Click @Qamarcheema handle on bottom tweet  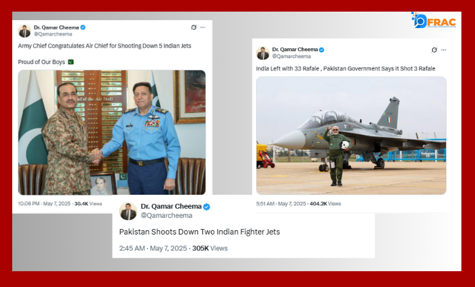[167, 216]
